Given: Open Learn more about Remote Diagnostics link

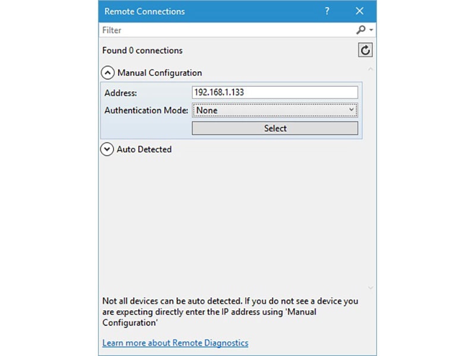Looking at the screenshot, I should 175,343.
